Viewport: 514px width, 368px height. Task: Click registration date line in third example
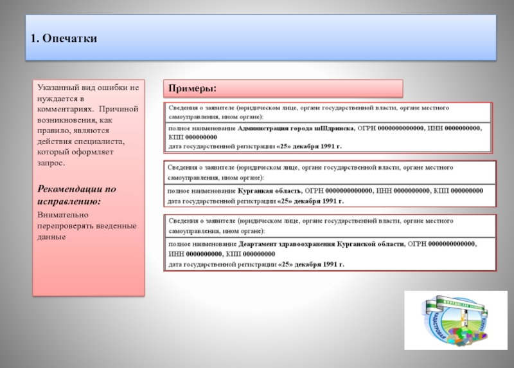click(x=255, y=264)
